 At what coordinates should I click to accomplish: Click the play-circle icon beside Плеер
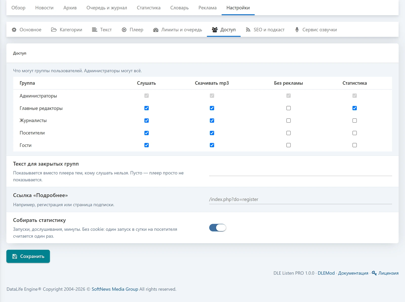coord(124,30)
